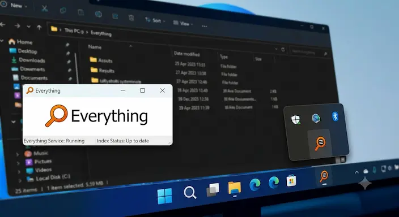Open Microsoft Store from the taskbar

tap(291, 181)
